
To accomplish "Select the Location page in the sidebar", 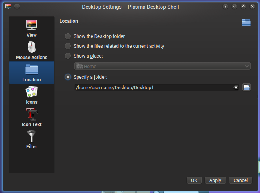I will pos(32,73).
